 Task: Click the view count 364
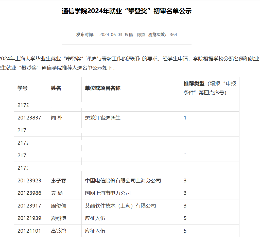174,35
